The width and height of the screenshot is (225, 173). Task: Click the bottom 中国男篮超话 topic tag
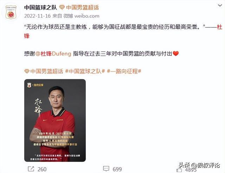(x=47, y=71)
